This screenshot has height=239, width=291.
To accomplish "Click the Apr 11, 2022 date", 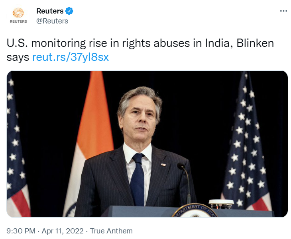I will click(x=62, y=231).
